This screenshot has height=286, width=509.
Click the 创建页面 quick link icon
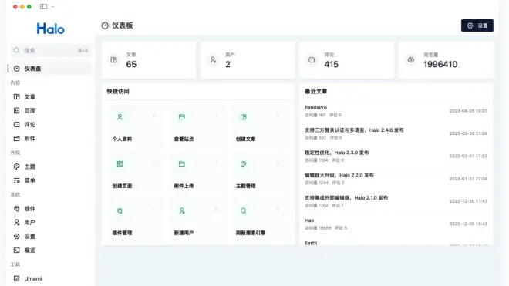pos(120,164)
